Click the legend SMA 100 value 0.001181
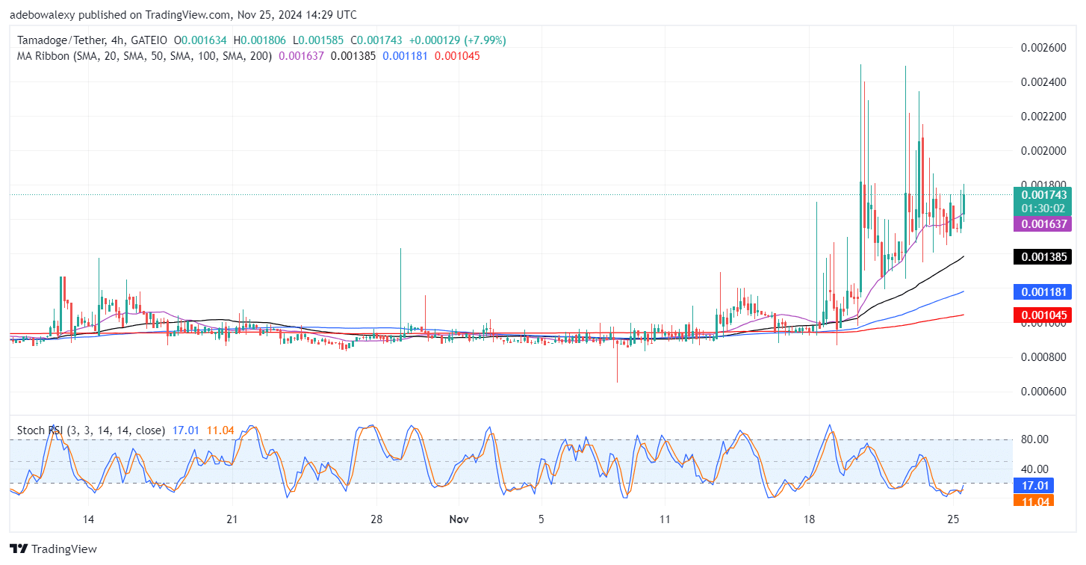Viewport: 1086px width, 565px height. coord(405,56)
